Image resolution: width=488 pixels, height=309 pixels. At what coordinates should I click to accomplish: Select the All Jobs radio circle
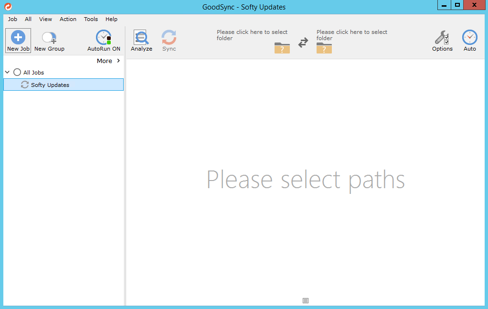coord(17,72)
